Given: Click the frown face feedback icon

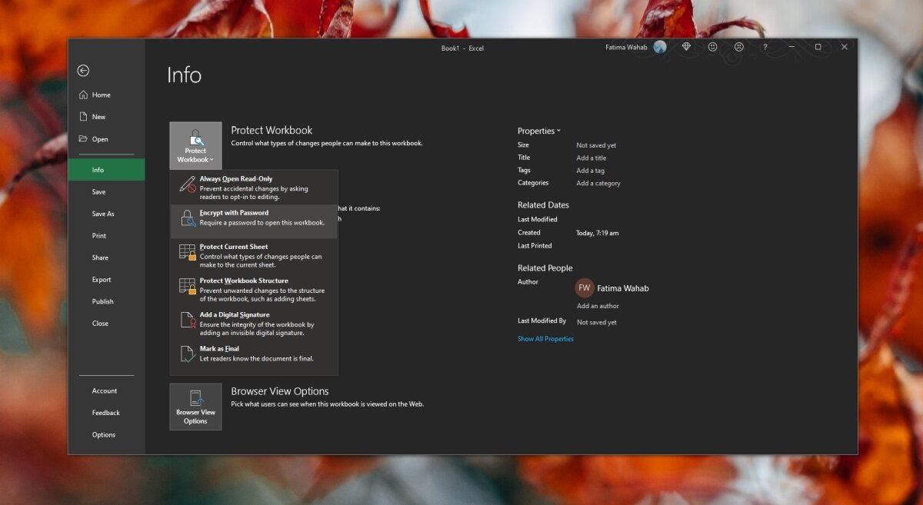Looking at the screenshot, I should 738,47.
